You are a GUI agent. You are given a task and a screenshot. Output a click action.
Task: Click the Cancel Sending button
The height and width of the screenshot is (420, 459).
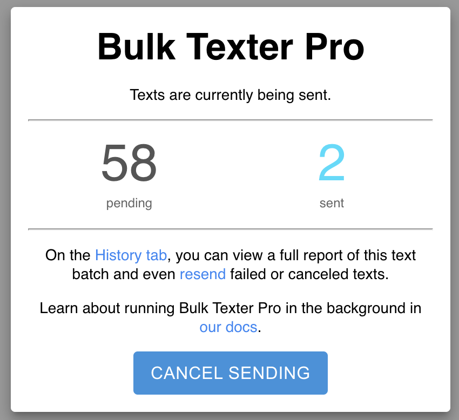click(230, 373)
